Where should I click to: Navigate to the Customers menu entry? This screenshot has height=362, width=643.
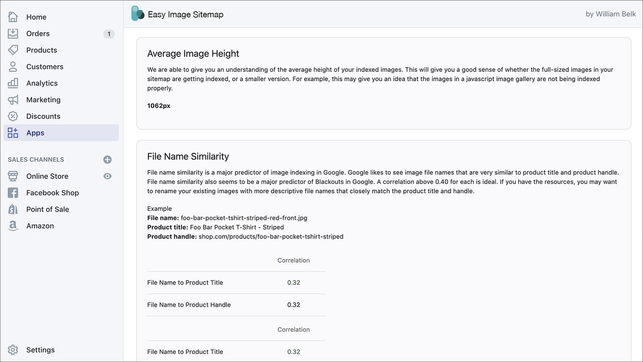(x=45, y=66)
